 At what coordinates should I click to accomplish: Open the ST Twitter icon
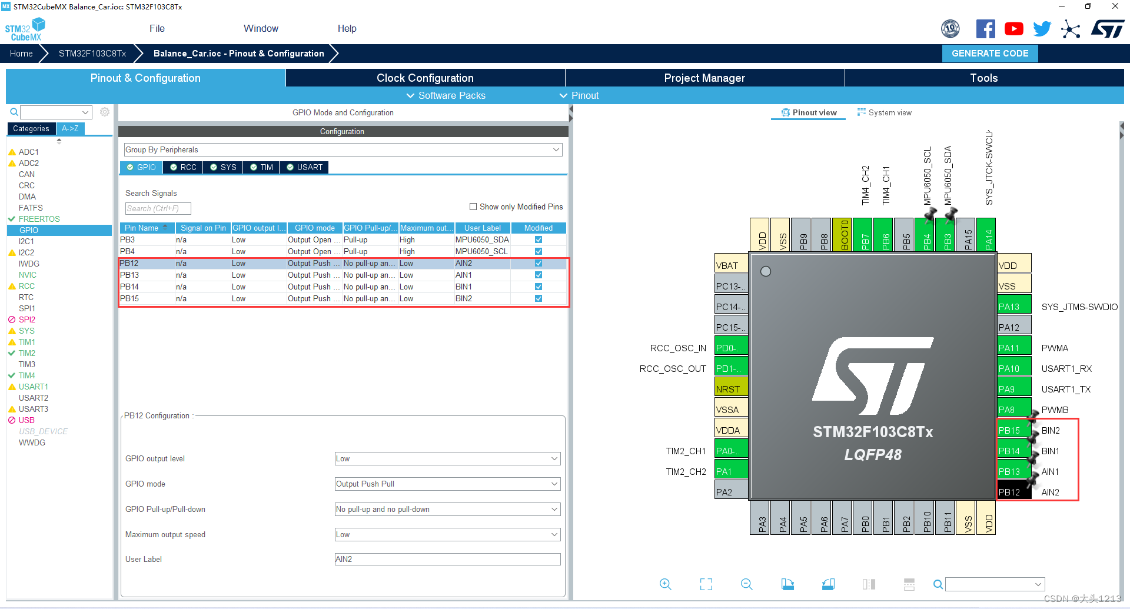coord(1042,29)
